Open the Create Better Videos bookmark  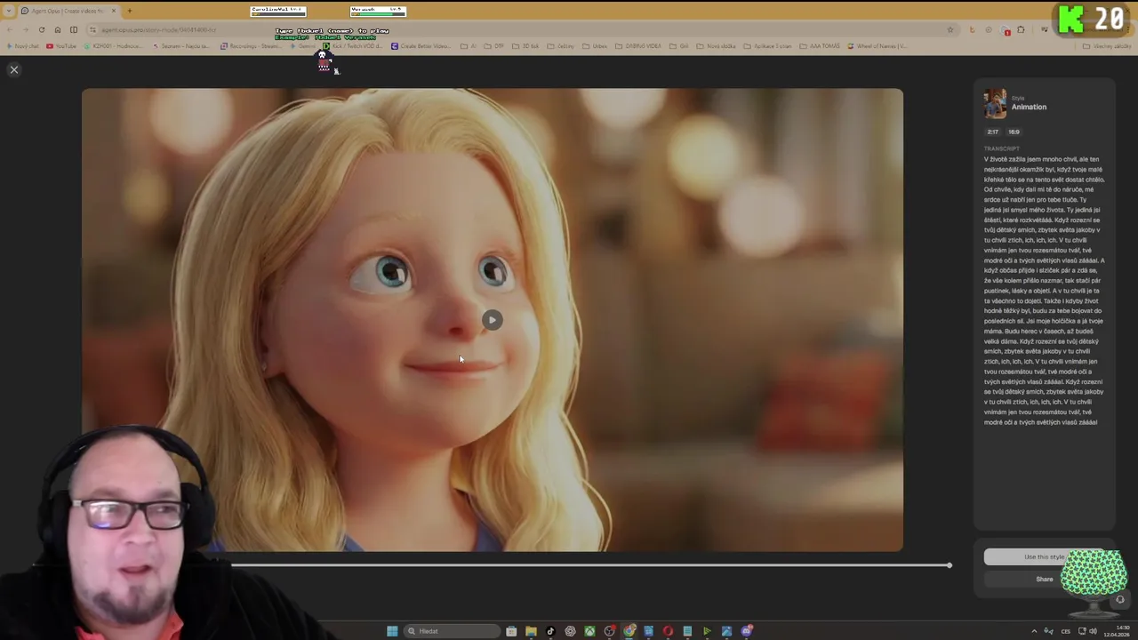[421, 45]
